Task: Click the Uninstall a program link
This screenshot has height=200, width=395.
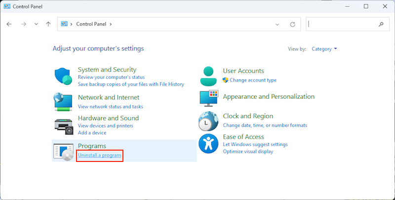Action: [x=100, y=156]
